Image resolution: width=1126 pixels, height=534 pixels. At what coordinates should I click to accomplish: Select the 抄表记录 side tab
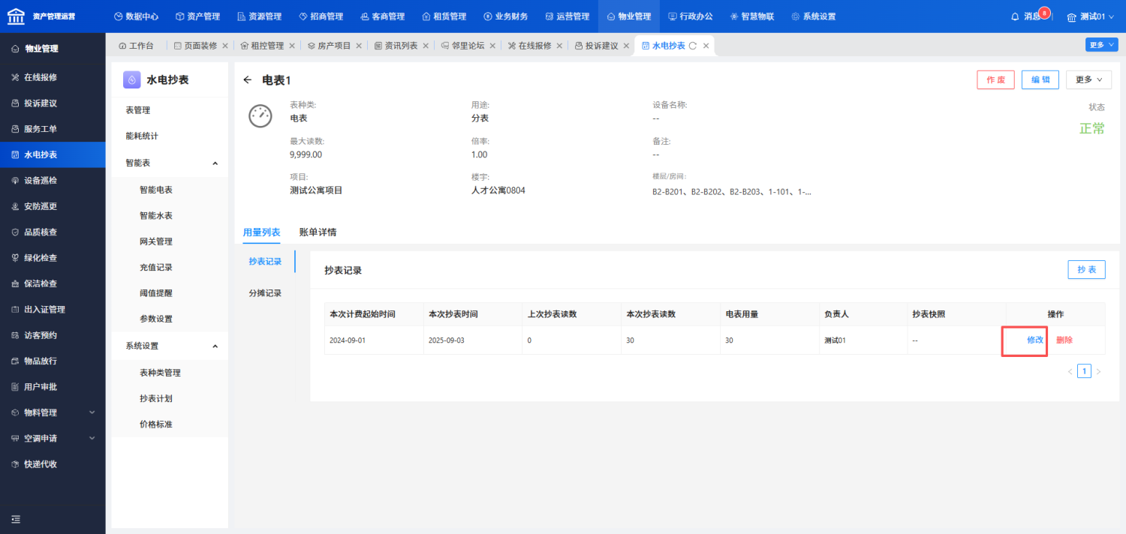[x=265, y=261]
